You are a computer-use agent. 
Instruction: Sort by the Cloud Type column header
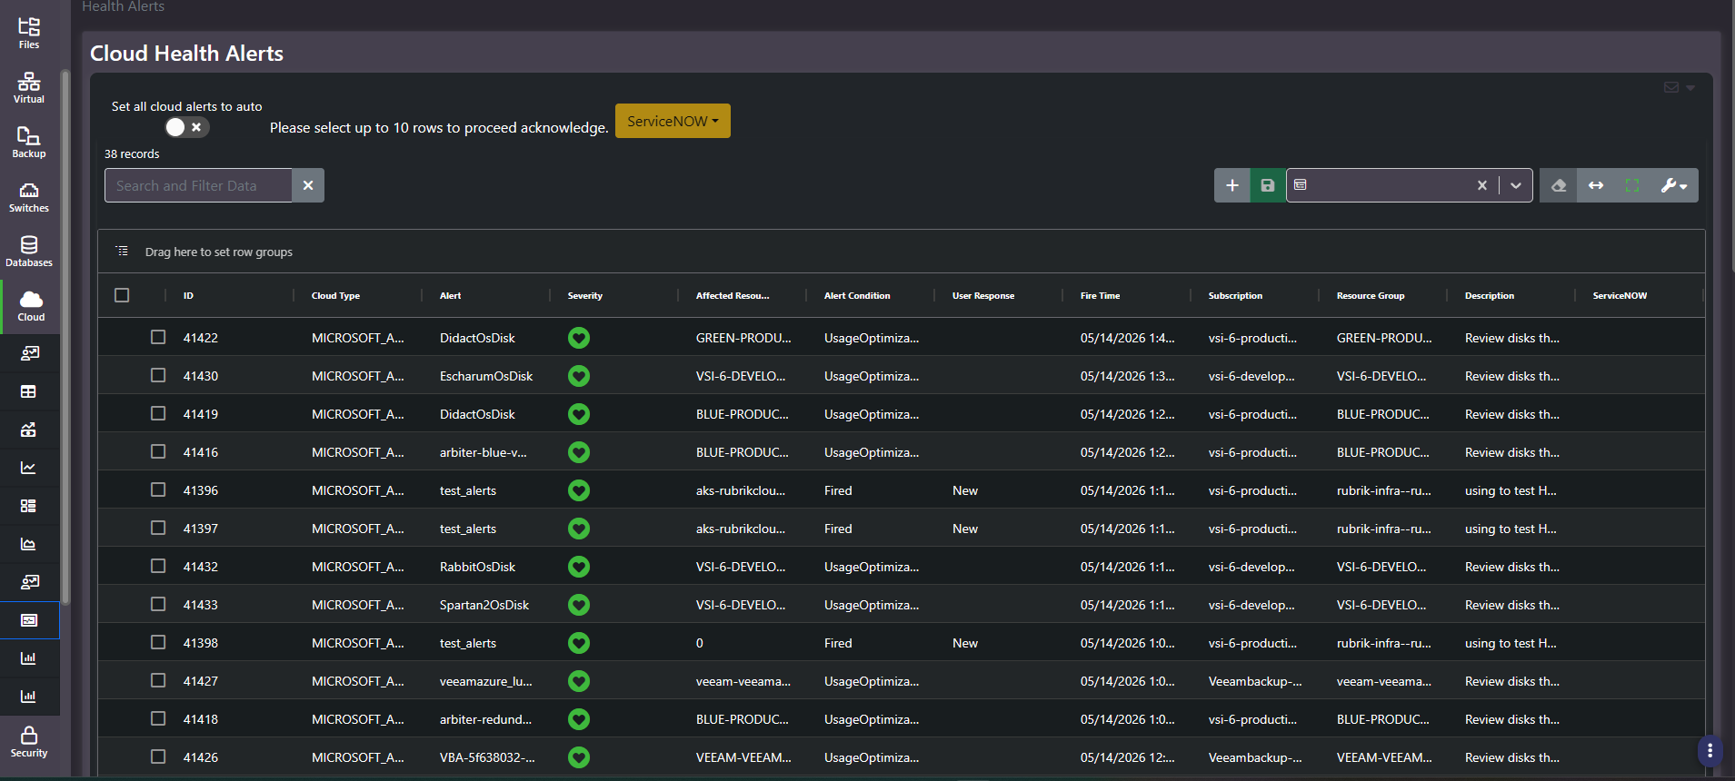point(335,296)
